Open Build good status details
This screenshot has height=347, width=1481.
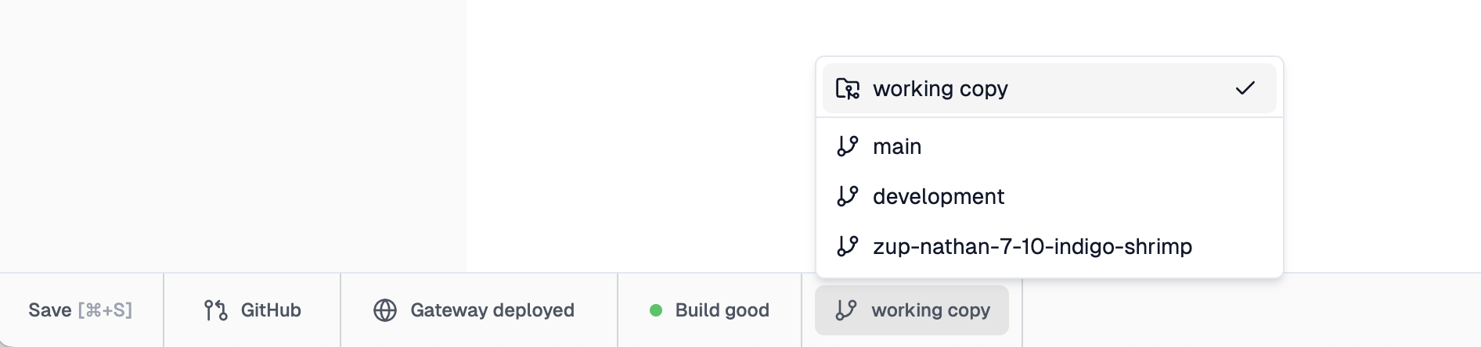click(x=709, y=310)
